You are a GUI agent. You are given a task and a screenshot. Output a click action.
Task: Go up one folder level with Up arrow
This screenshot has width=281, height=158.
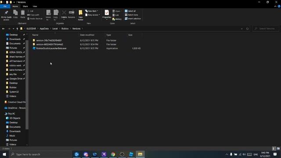pos(17,29)
